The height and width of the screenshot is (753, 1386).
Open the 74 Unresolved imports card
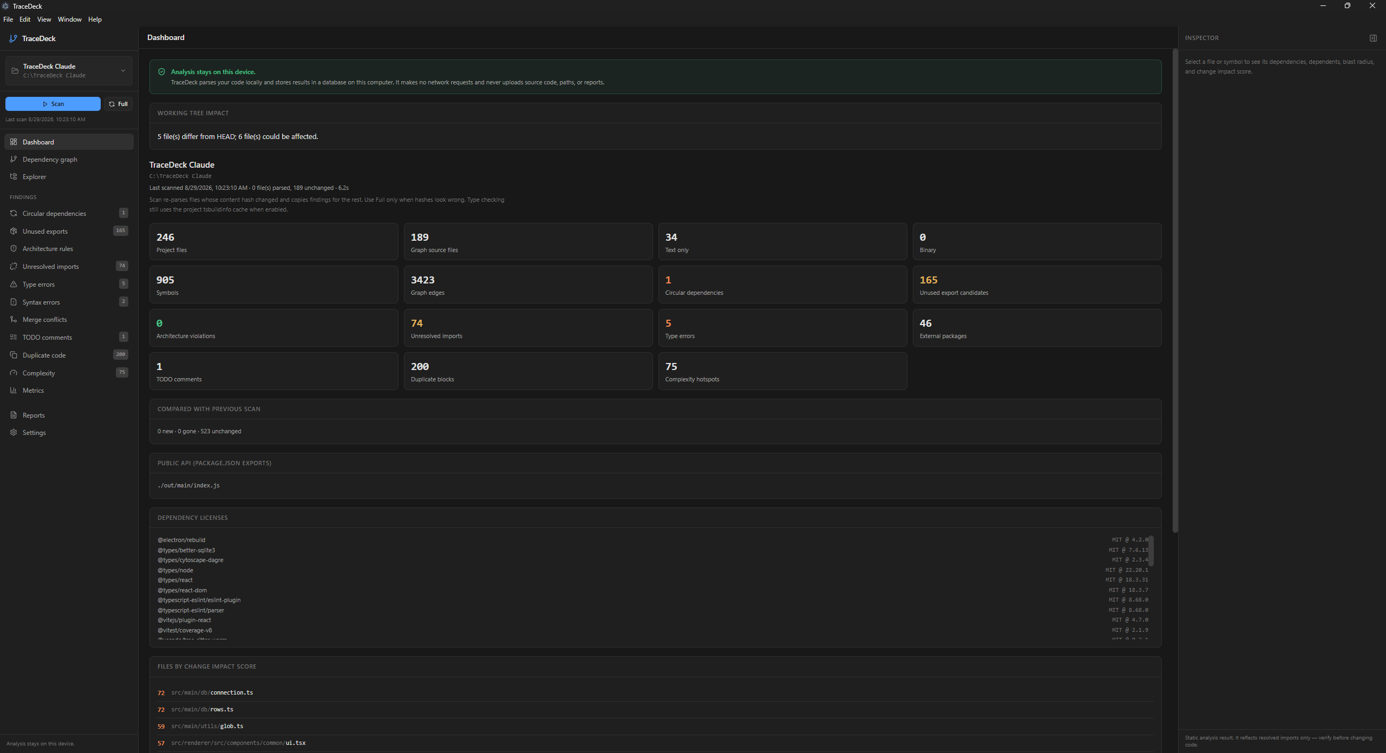pos(528,328)
